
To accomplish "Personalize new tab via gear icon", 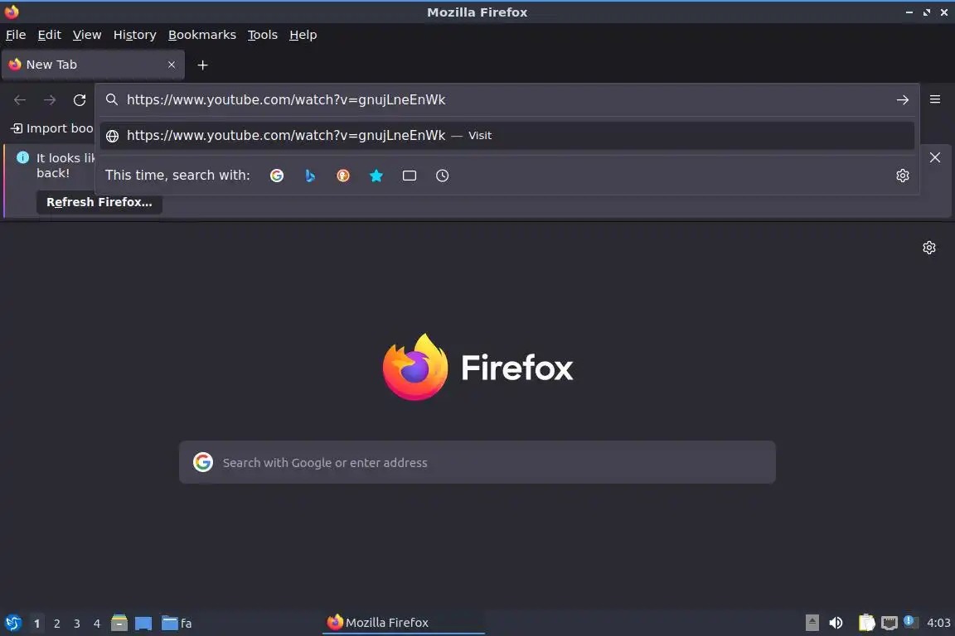I will (x=928, y=248).
